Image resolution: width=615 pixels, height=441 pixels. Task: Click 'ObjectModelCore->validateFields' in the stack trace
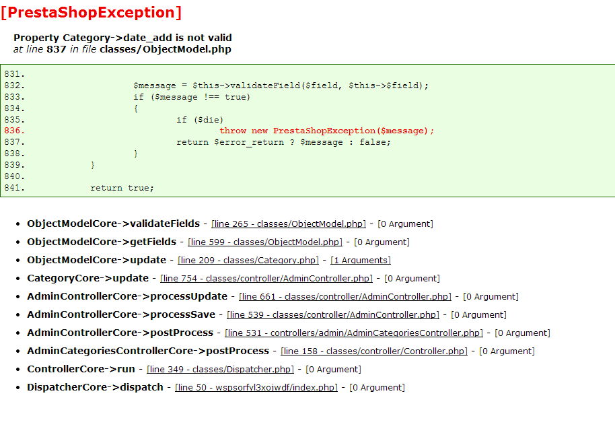(113, 224)
